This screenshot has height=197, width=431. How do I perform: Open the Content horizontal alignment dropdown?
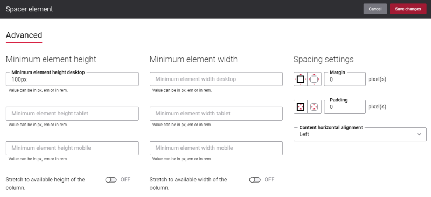[360, 134]
